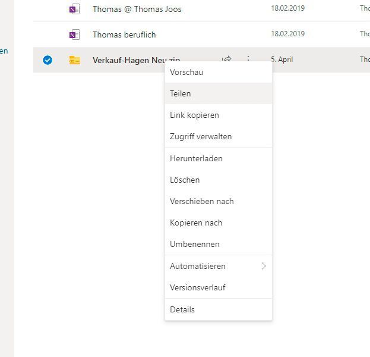Select Umbenennen to rename the file
Image resolution: width=370 pixels, height=357 pixels.
pos(195,244)
